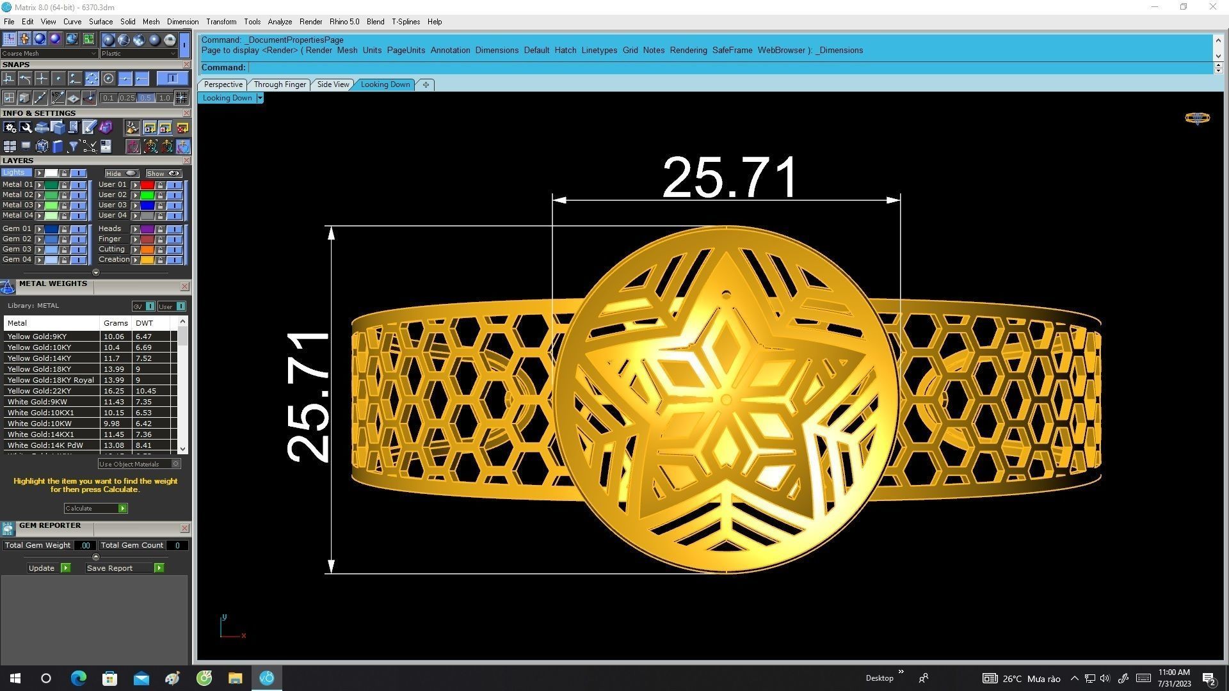The image size is (1229, 691).
Task: Click the purple gem box icon
Action: [106, 127]
